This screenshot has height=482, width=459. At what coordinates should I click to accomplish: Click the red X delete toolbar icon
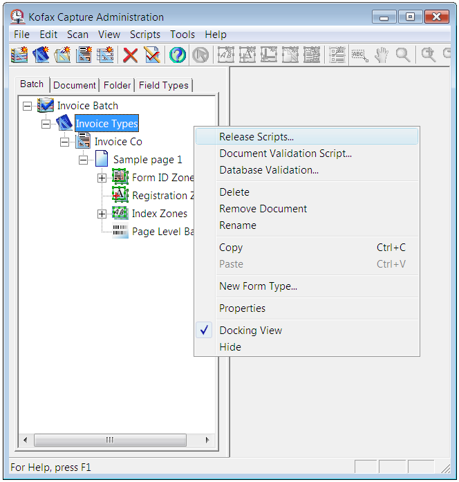130,55
